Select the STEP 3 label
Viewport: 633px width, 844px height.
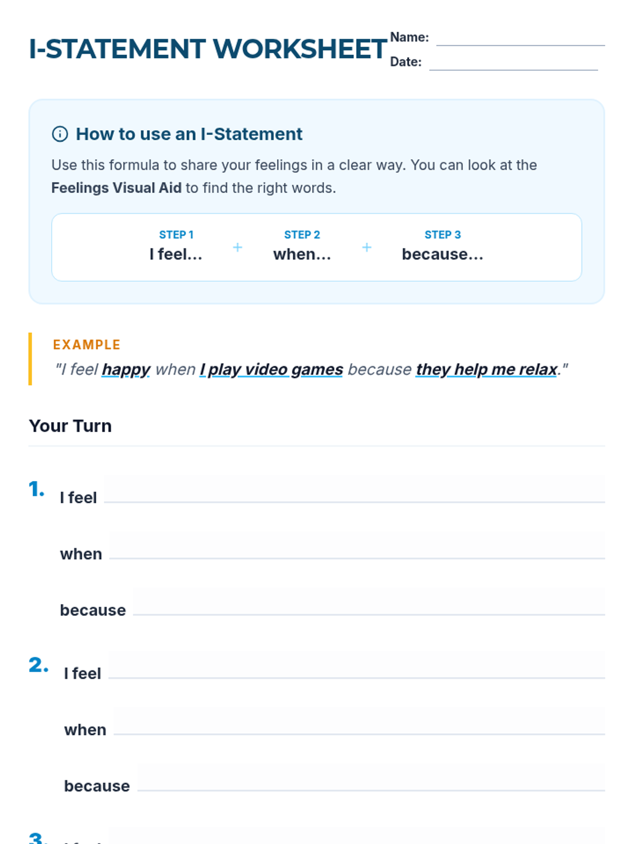point(443,235)
